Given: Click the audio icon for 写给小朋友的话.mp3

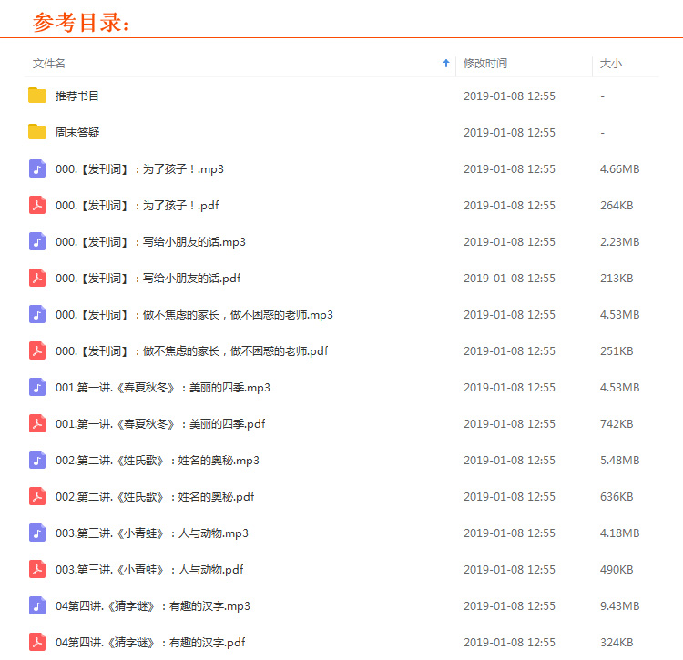Looking at the screenshot, I should coord(37,241).
